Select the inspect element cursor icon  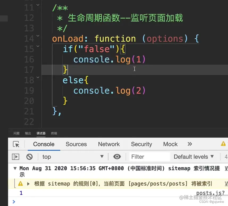pos(16,144)
